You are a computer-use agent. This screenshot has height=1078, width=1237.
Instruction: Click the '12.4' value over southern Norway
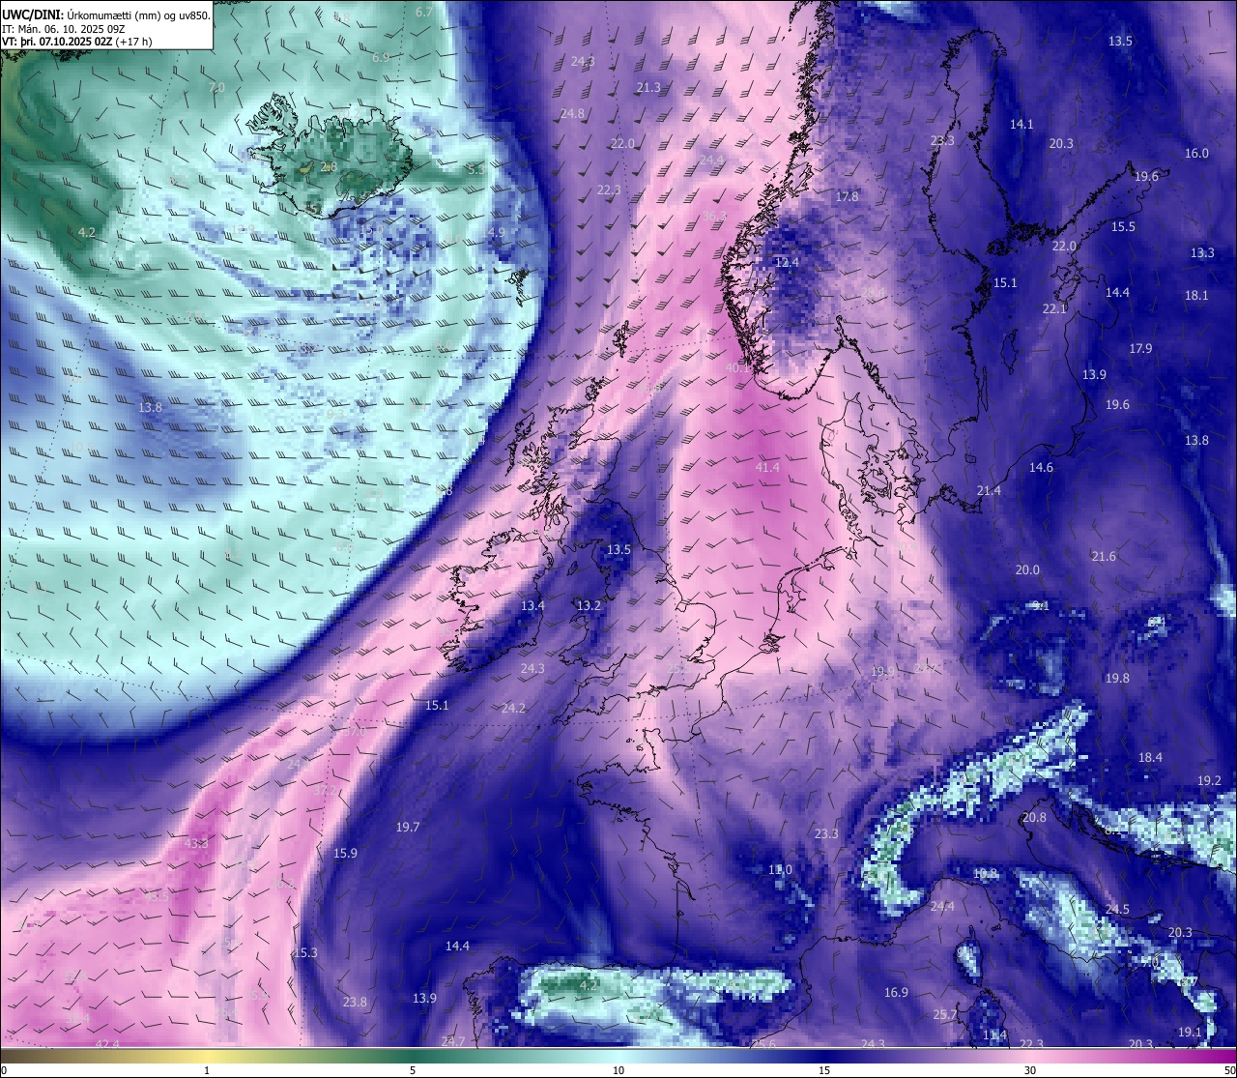click(x=788, y=263)
